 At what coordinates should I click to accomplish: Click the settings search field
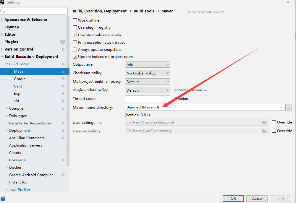[34, 11]
